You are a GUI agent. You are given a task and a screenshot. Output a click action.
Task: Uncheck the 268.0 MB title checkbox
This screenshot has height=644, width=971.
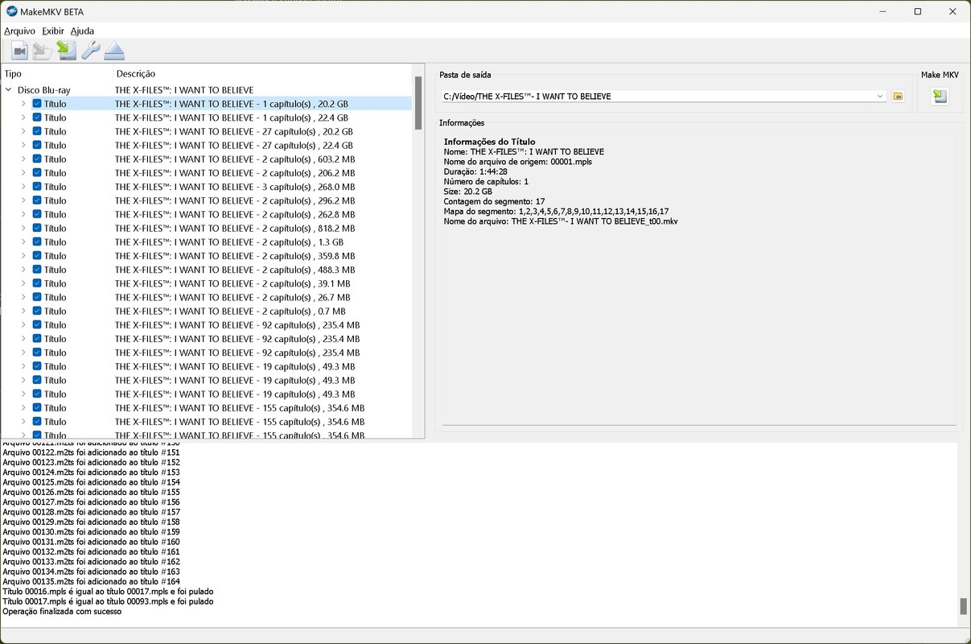pyautogui.click(x=37, y=187)
